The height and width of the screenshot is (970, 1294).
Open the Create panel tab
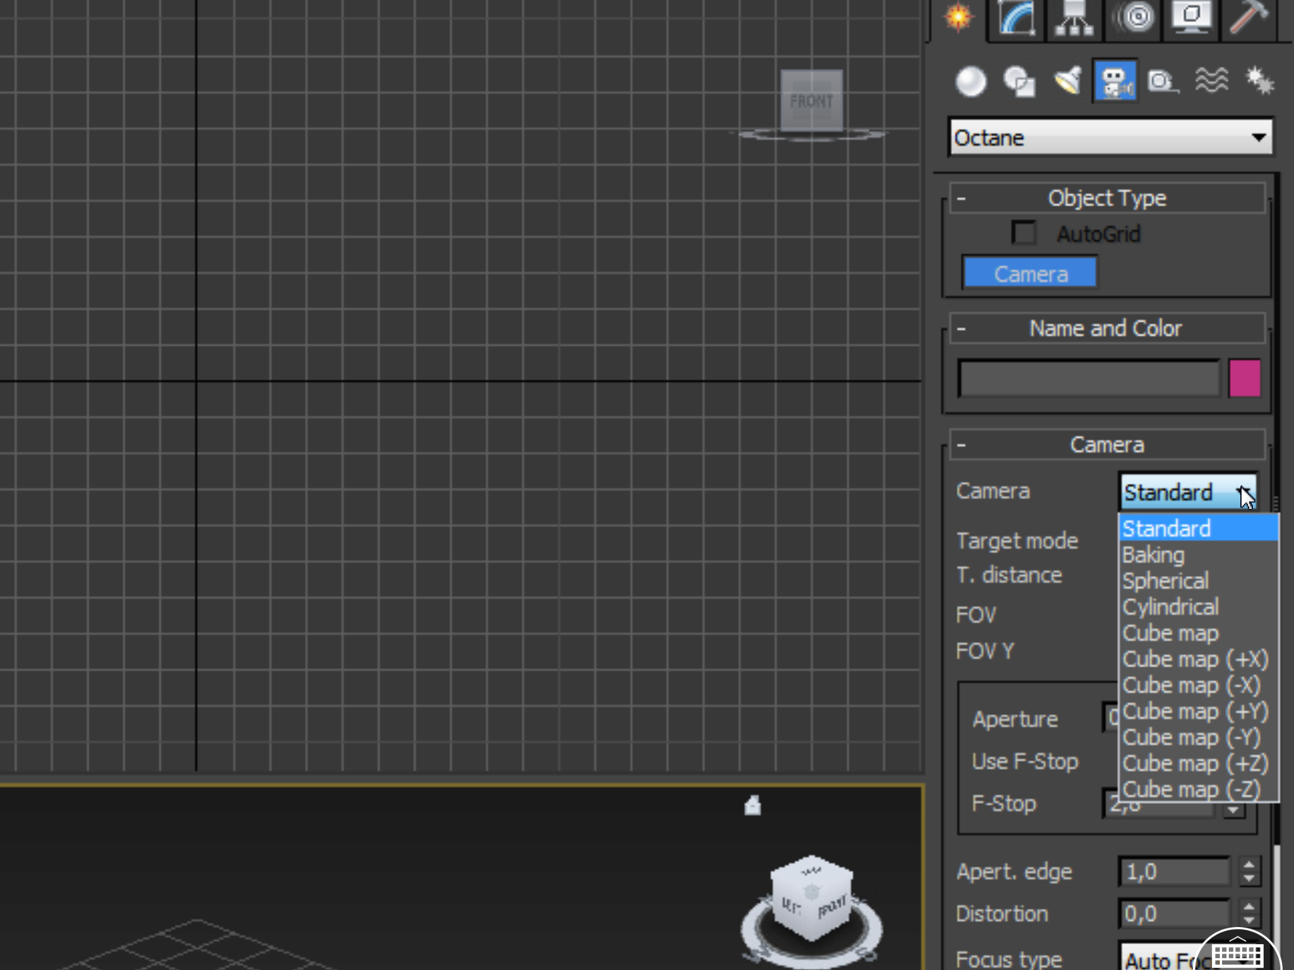[x=958, y=18]
